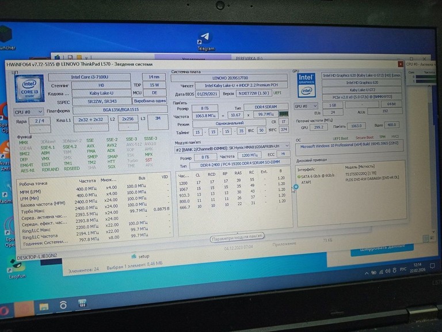Screen dimensions: 442x332
Task: Click the Шифровать данные button in the background window
Action: (x=382, y=248)
